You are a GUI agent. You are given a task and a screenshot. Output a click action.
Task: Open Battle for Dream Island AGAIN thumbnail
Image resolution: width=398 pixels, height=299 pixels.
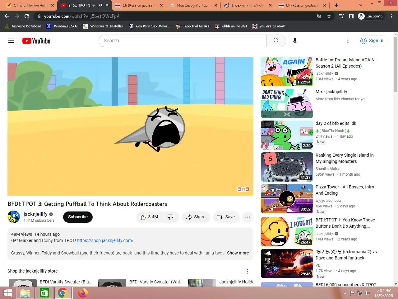coord(287,72)
